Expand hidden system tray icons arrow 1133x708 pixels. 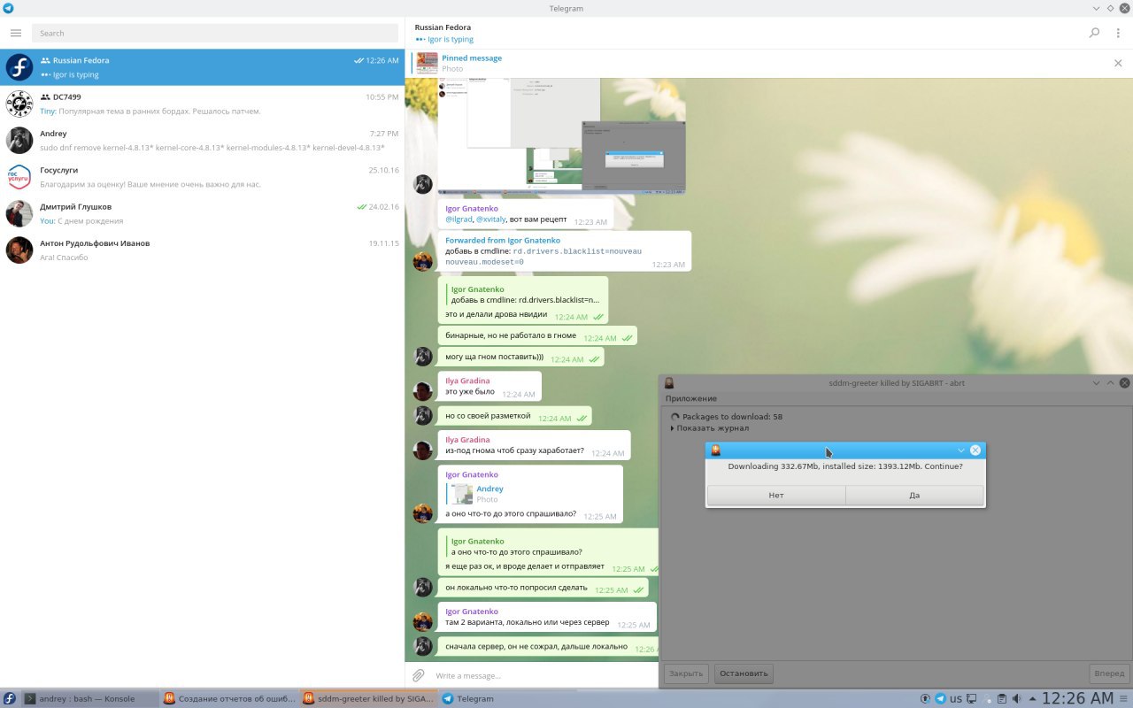(x=1032, y=698)
